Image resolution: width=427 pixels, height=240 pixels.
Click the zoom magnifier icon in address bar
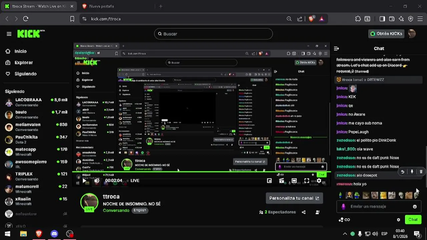click(x=289, y=19)
